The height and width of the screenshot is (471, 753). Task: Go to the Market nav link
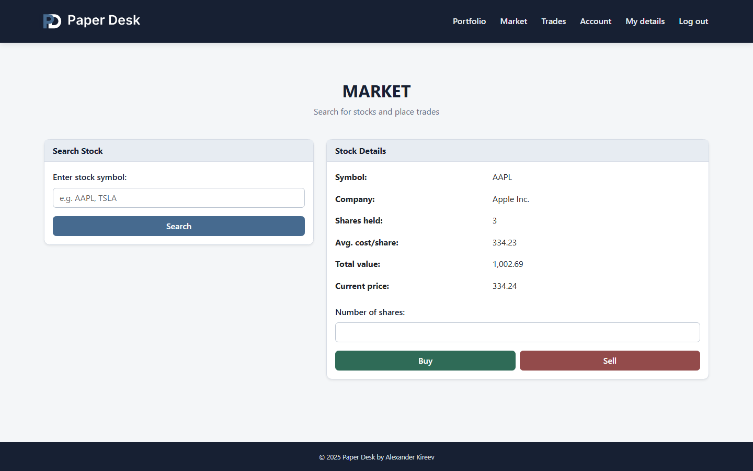pyautogui.click(x=514, y=21)
